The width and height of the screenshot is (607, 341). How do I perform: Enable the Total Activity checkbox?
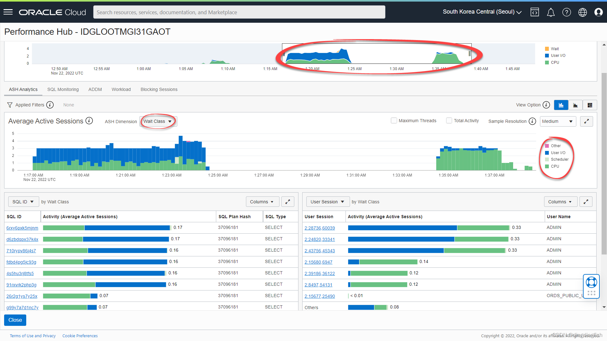click(449, 121)
